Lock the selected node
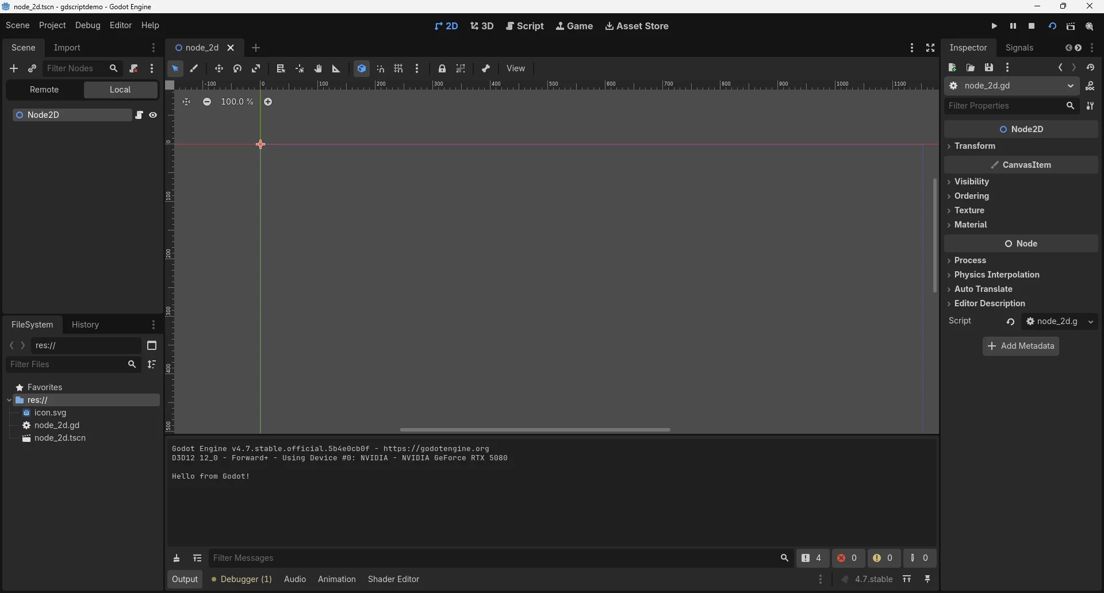 tap(442, 68)
